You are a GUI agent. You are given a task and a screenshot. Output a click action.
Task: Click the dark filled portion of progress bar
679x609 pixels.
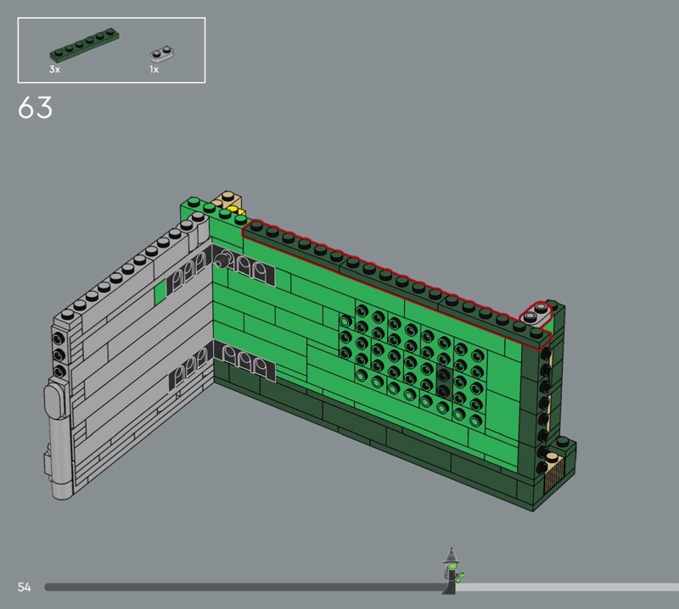pos(238,587)
